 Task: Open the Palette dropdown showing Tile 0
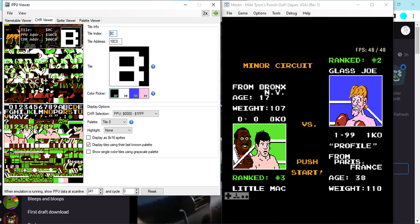[114, 122]
